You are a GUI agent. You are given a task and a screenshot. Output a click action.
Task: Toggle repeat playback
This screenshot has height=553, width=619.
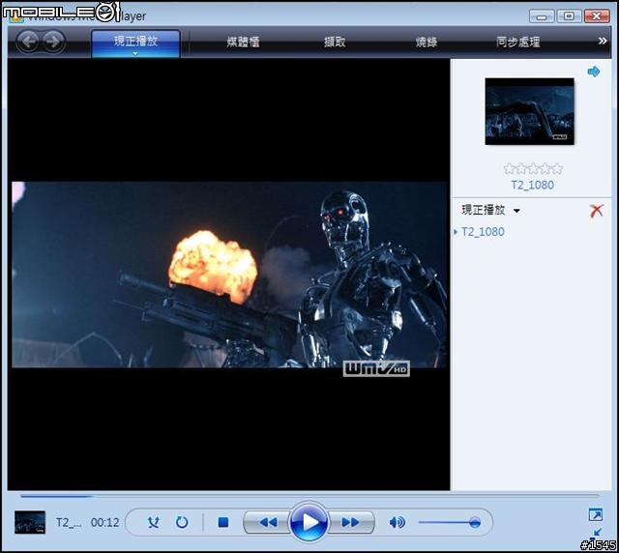click(x=182, y=523)
